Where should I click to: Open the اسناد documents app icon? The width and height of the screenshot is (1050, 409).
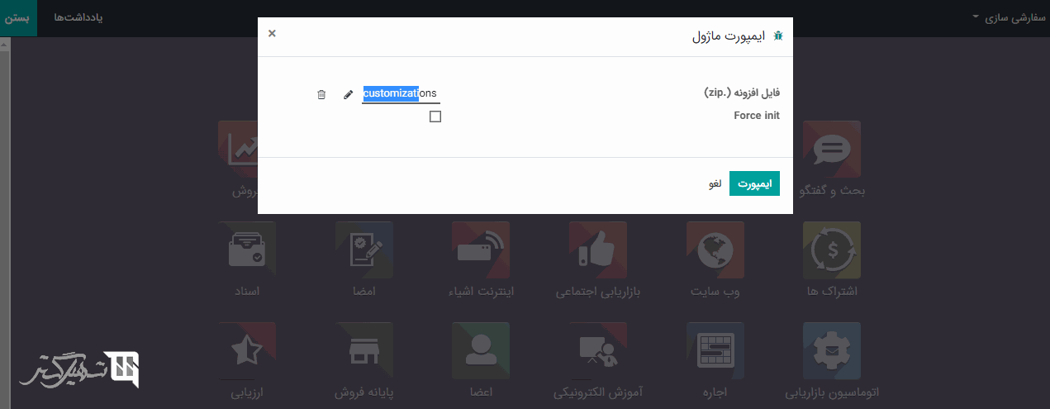pyautogui.click(x=247, y=250)
